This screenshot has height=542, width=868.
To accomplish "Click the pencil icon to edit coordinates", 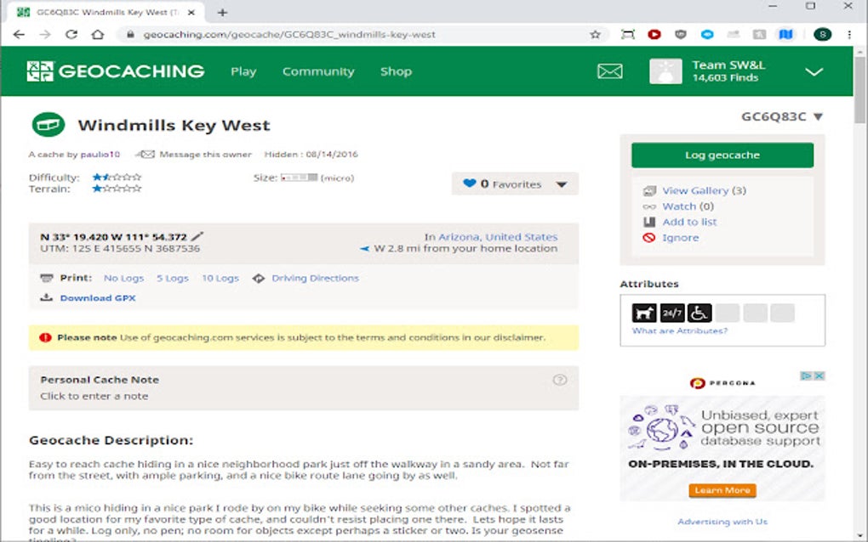I will click(197, 236).
